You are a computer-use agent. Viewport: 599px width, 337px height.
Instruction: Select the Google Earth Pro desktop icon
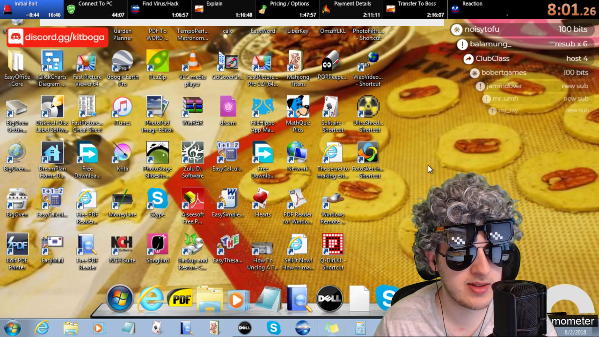[122, 61]
